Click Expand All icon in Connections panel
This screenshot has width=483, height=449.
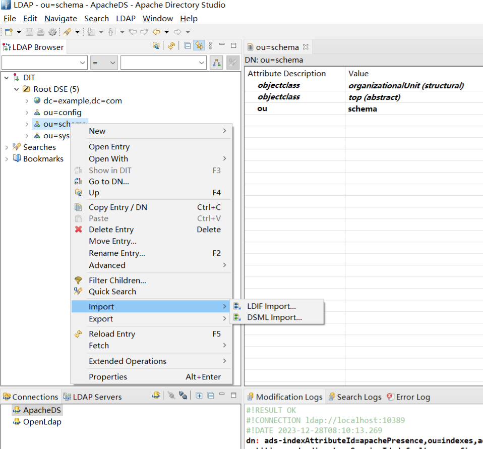click(x=199, y=396)
